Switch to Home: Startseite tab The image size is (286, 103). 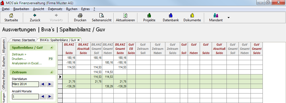23,40
